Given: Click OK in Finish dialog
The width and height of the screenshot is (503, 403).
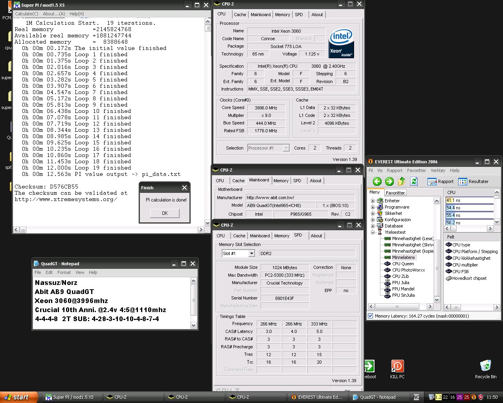Looking at the screenshot, I should click(165, 213).
